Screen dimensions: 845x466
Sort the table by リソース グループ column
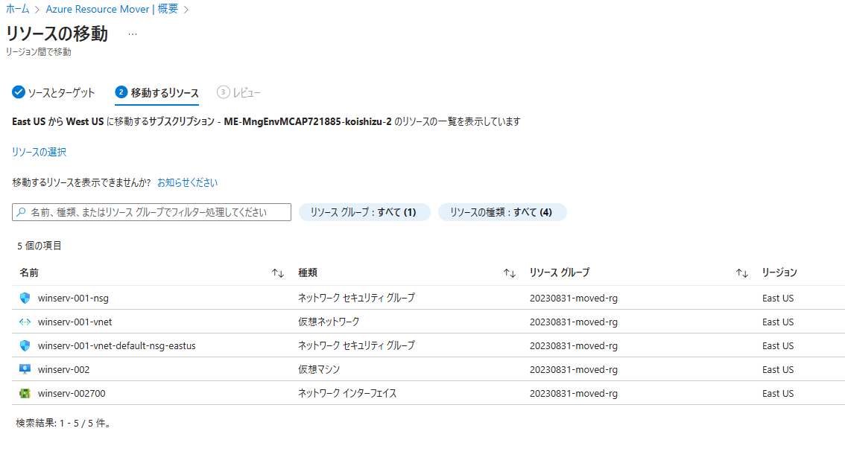tap(742, 273)
